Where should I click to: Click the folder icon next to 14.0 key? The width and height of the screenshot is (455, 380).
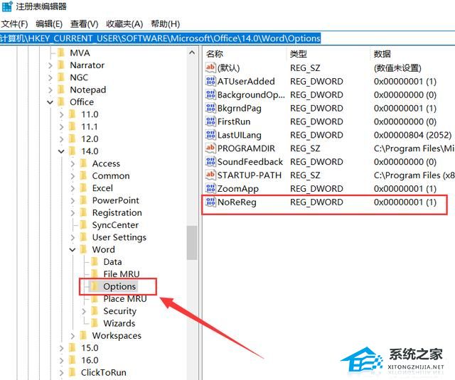coord(72,151)
